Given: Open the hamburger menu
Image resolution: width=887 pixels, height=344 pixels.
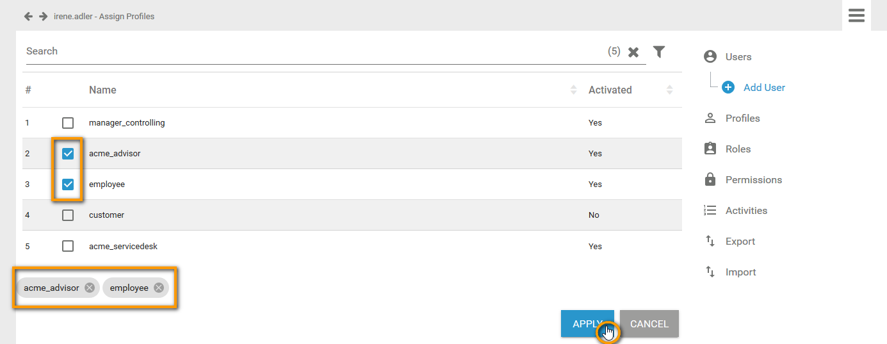Looking at the screenshot, I should click(856, 15).
